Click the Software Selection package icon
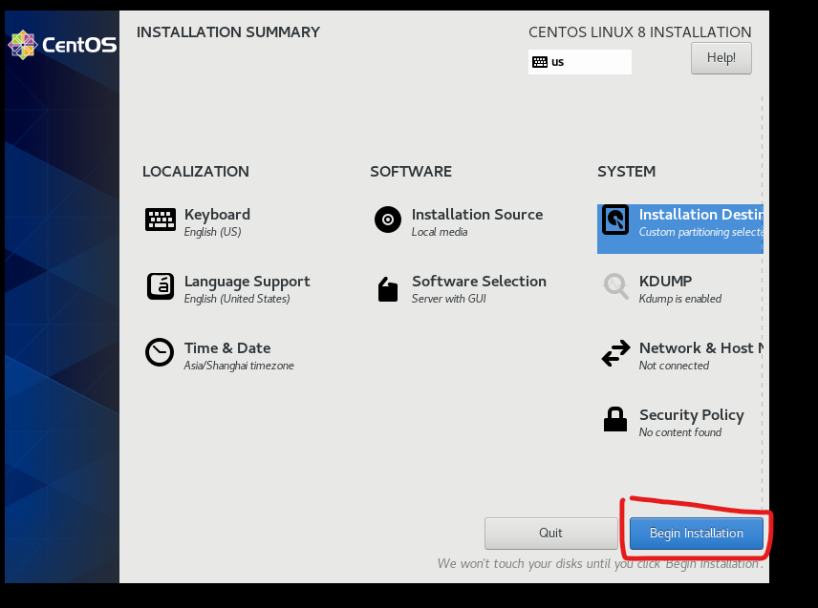This screenshot has height=608, width=818. (x=388, y=289)
